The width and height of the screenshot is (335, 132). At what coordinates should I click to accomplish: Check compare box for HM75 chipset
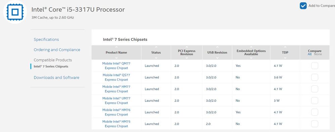tap(315, 124)
